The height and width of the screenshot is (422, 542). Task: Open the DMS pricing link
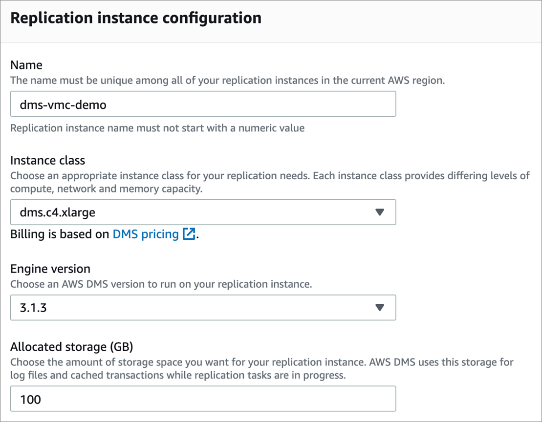tap(145, 234)
